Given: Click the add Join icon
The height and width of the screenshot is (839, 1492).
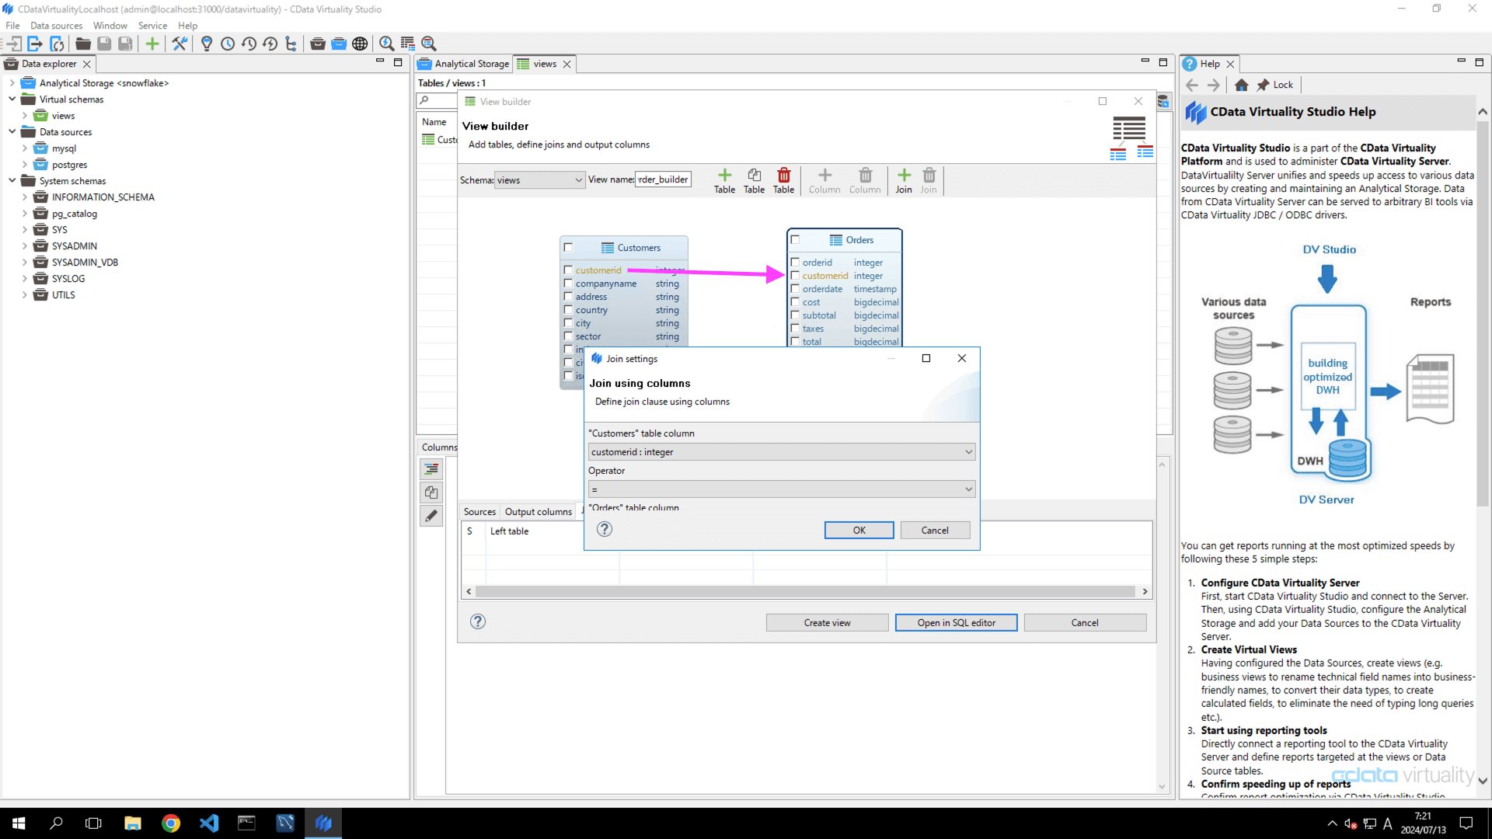Looking at the screenshot, I should [x=903, y=180].
